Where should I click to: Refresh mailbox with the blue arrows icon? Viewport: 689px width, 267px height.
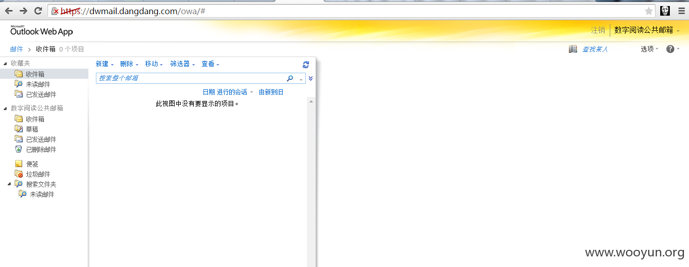pos(305,64)
